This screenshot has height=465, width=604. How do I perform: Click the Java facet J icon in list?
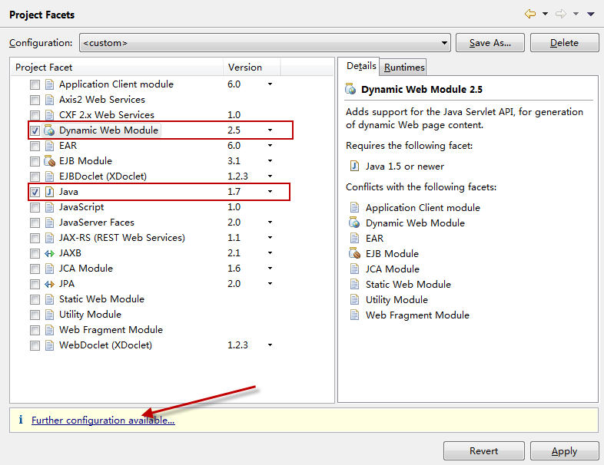click(49, 192)
